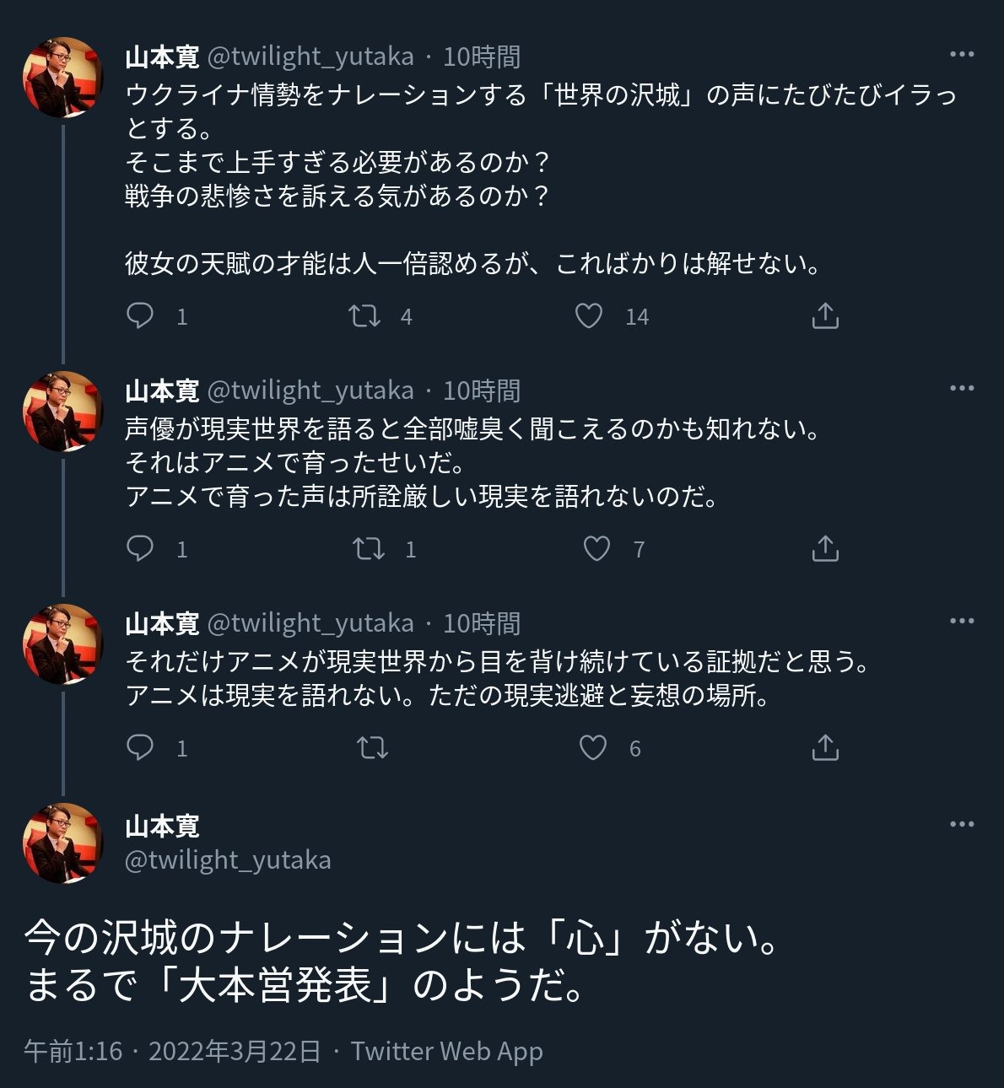
Task: Open more options on the second tweet
Action: (962, 389)
